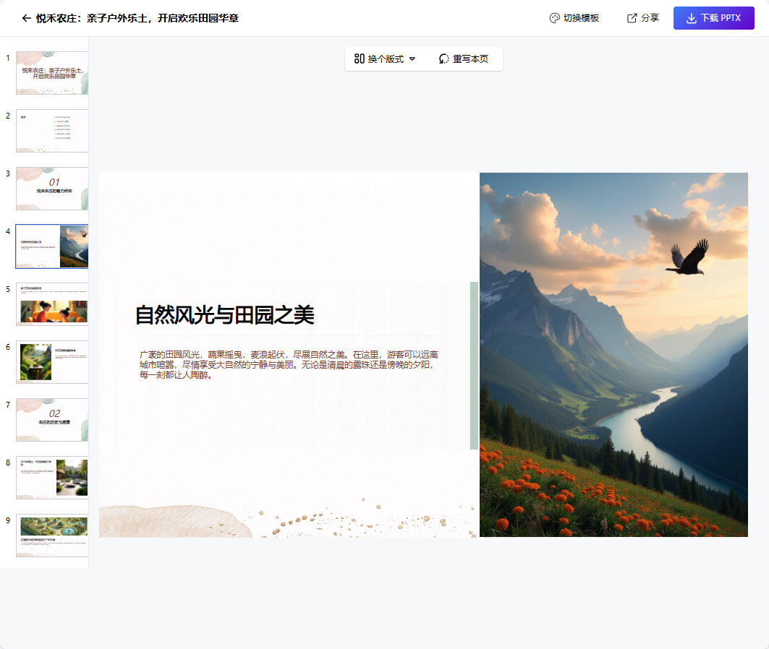Open the 切换模板 option

[x=581, y=18]
